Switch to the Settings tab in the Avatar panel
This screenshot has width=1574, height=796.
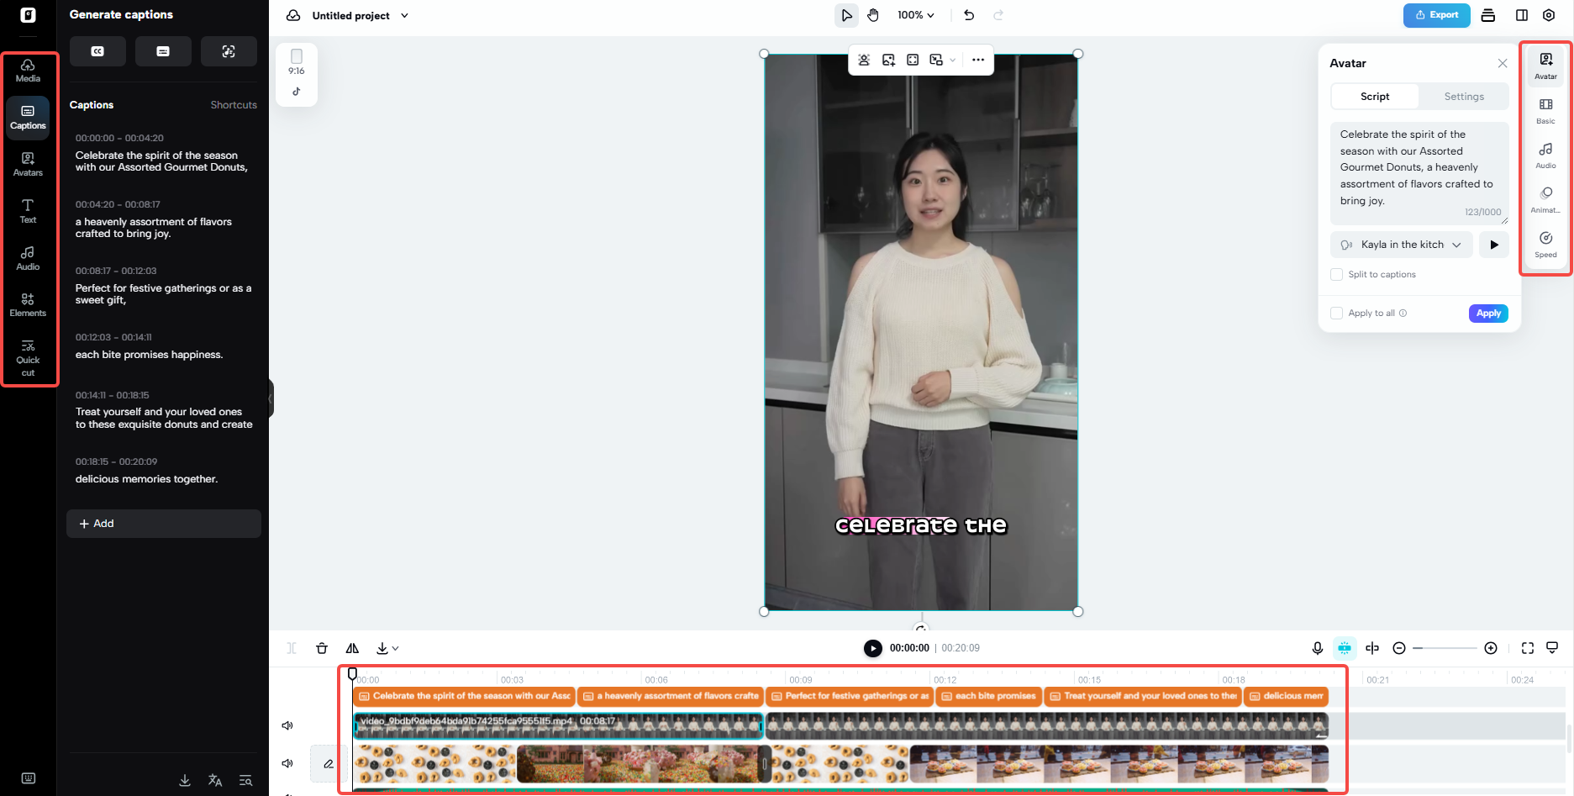pos(1463,96)
